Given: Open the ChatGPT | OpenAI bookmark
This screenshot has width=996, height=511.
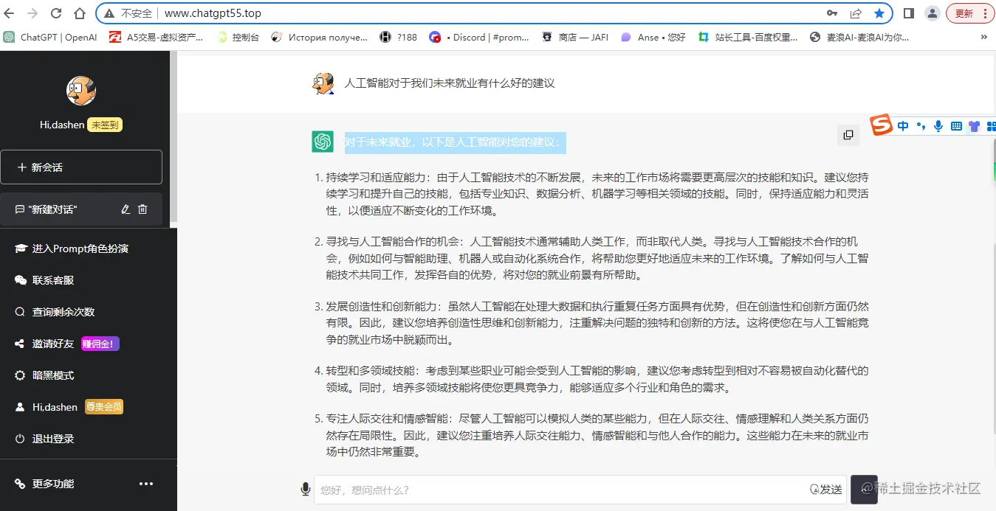Looking at the screenshot, I should coord(51,37).
